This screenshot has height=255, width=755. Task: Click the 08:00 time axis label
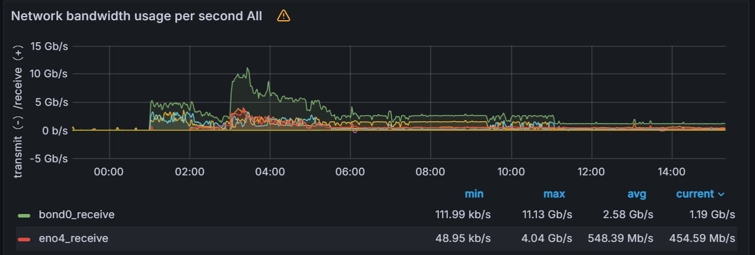pos(431,172)
